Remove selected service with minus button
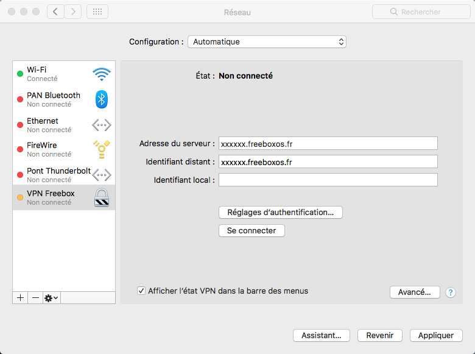 (35, 297)
